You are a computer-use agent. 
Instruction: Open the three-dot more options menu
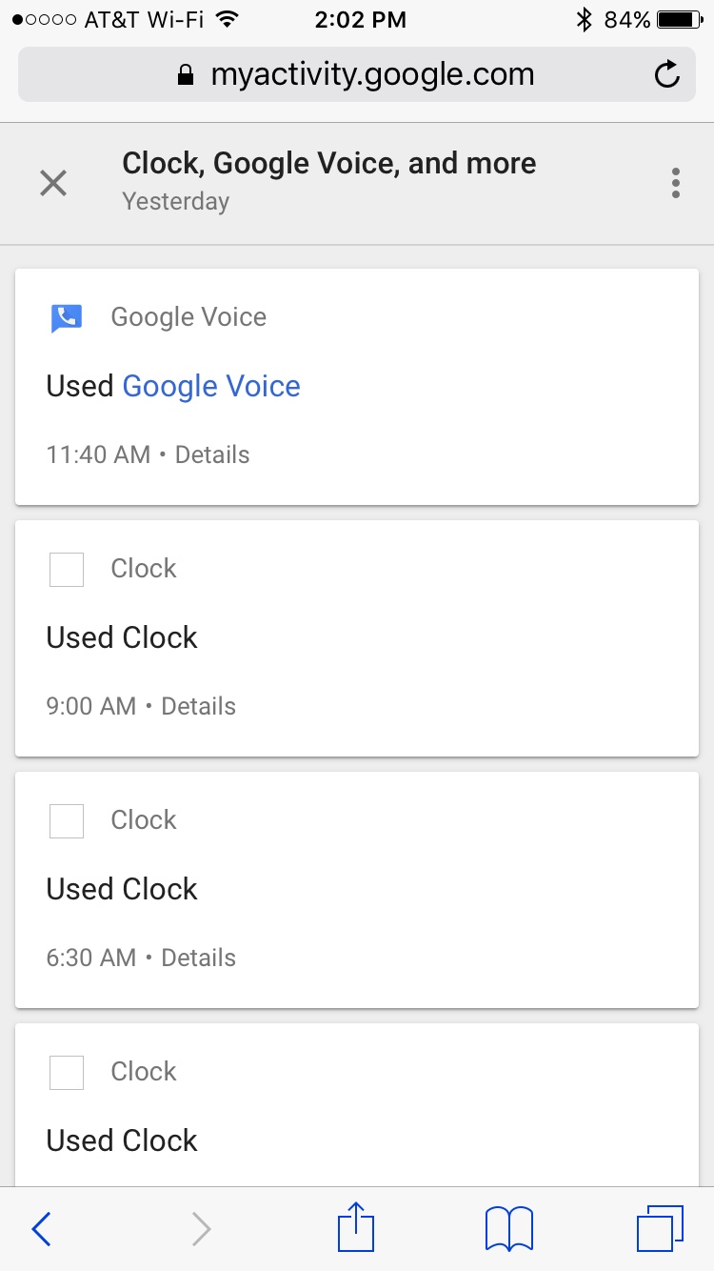[675, 183]
